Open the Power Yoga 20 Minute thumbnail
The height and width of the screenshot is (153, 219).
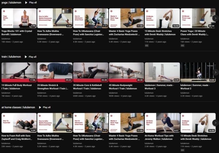(198, 18)
